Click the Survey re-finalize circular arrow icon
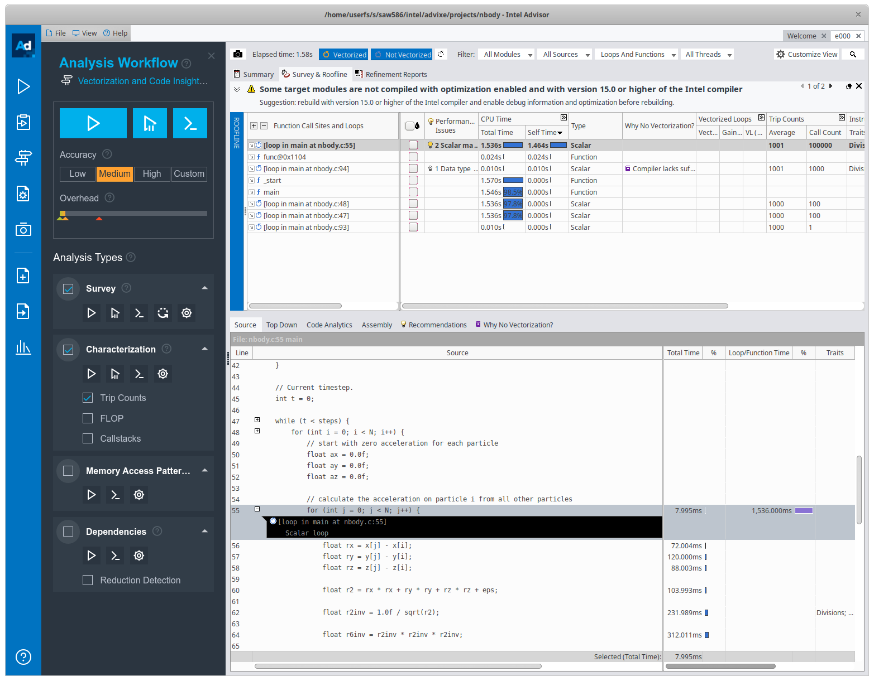 [x=163, y=313]
